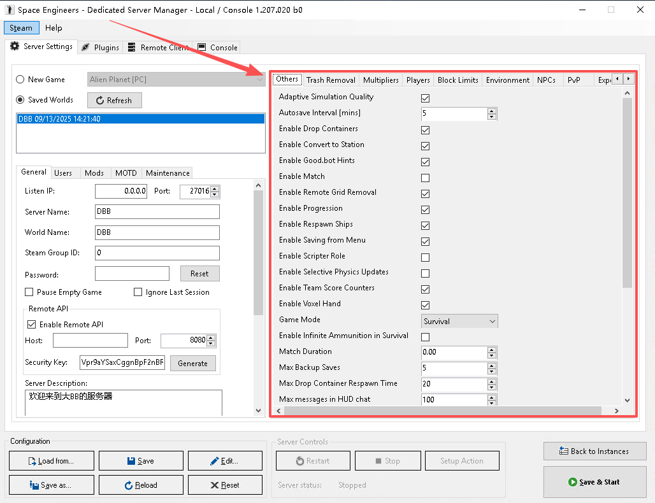Click the Generate security key button

click(x=192, y=364)
